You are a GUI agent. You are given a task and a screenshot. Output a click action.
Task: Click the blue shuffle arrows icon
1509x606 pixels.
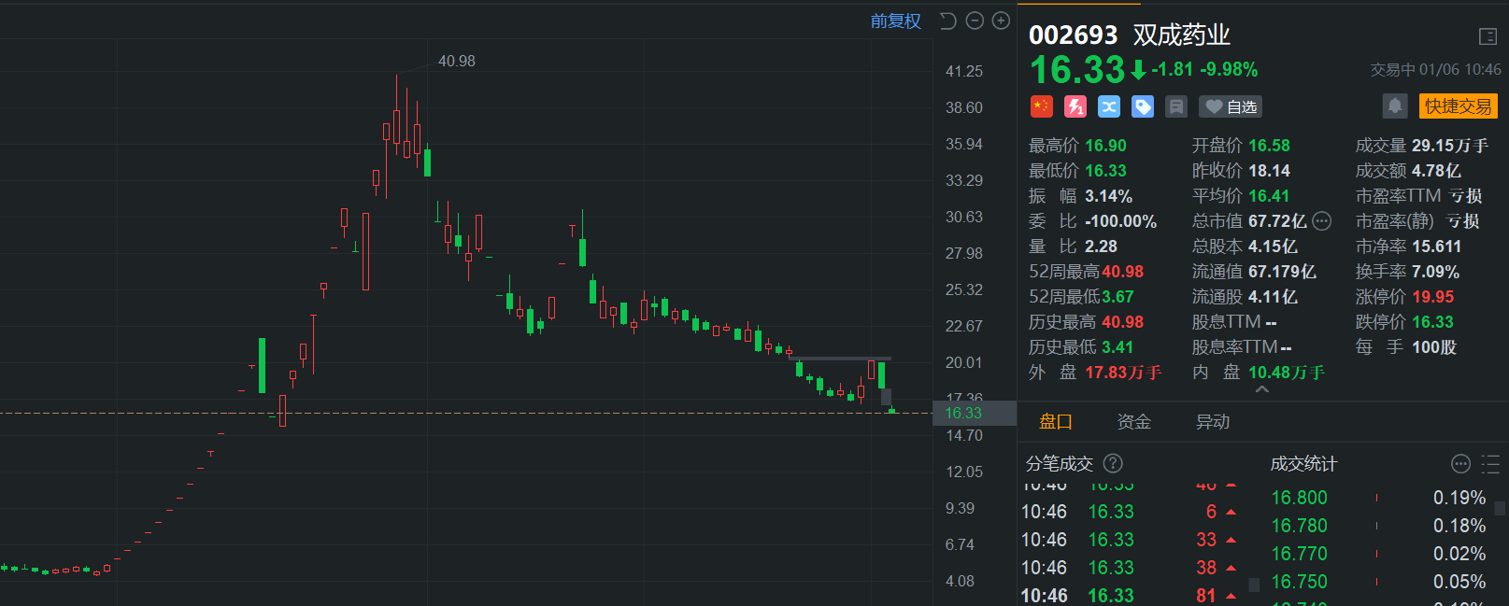(x=1109, y=106)
